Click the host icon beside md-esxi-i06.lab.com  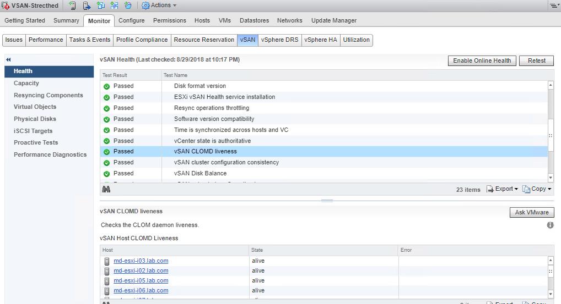(x=106, y=291)
